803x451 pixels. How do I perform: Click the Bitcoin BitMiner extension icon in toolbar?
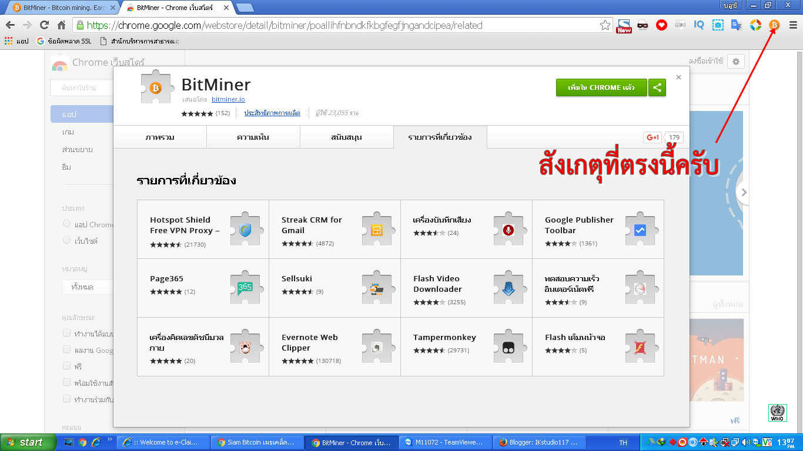(x=774, y=25)
